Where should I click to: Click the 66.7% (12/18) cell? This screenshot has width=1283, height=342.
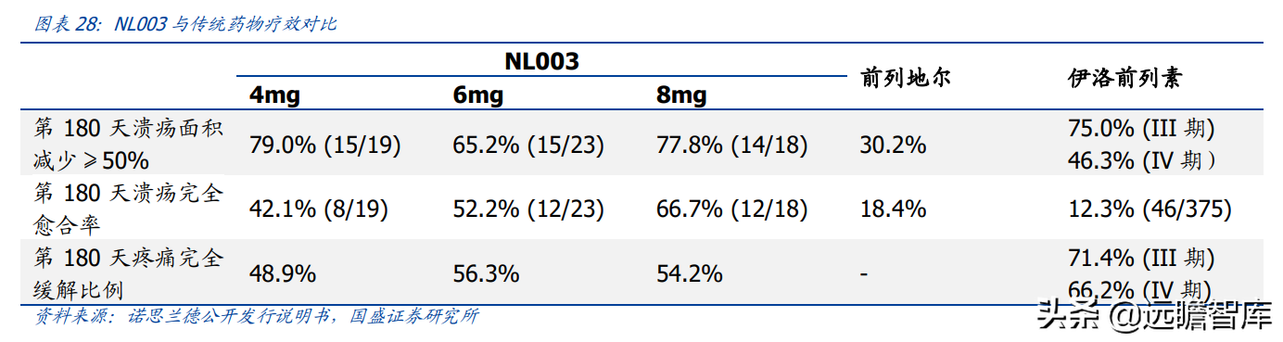pyautogui.click(x=732, y=209)
